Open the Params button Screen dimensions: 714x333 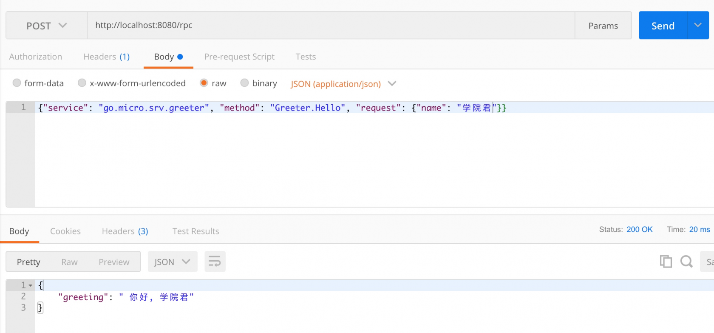point(603,26)
